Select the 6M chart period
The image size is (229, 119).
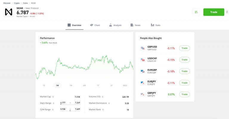pyautogui.click(x=84, y=85)
